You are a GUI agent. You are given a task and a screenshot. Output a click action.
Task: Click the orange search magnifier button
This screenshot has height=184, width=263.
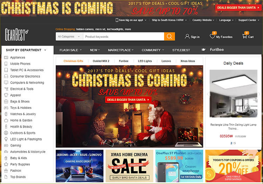[169, 37]
